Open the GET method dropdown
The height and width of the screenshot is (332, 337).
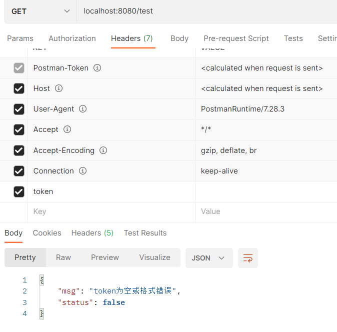(x=40, y=11)
